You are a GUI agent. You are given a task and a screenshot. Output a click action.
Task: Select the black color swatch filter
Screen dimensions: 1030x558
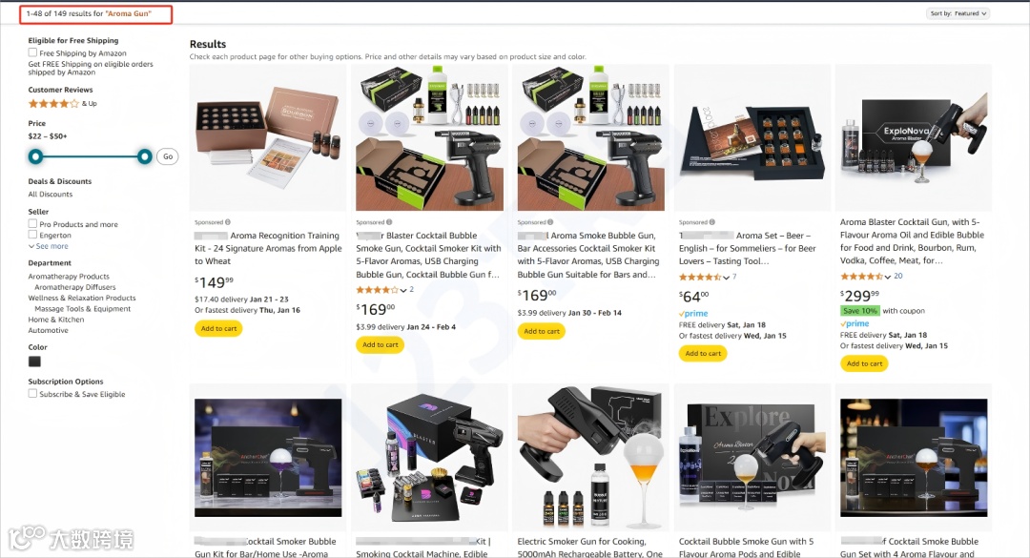pyautogui.click(x=35, y=362)
